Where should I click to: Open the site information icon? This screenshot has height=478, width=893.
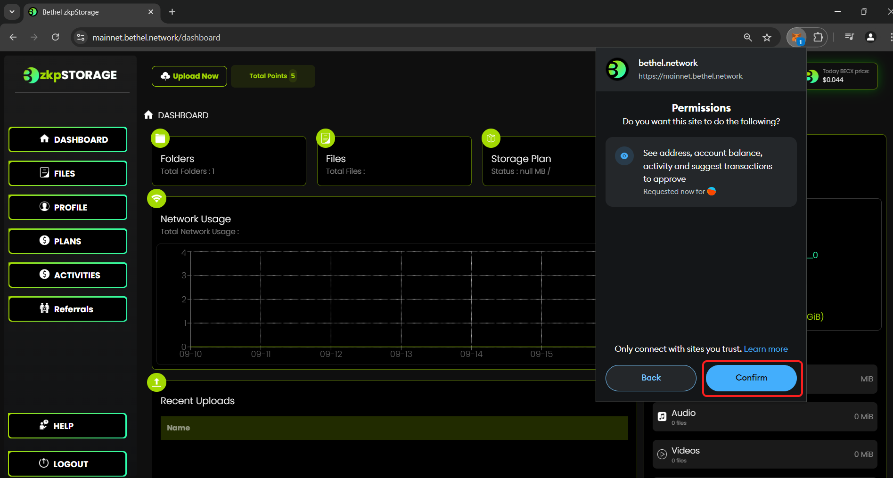[x=81, y=37]
